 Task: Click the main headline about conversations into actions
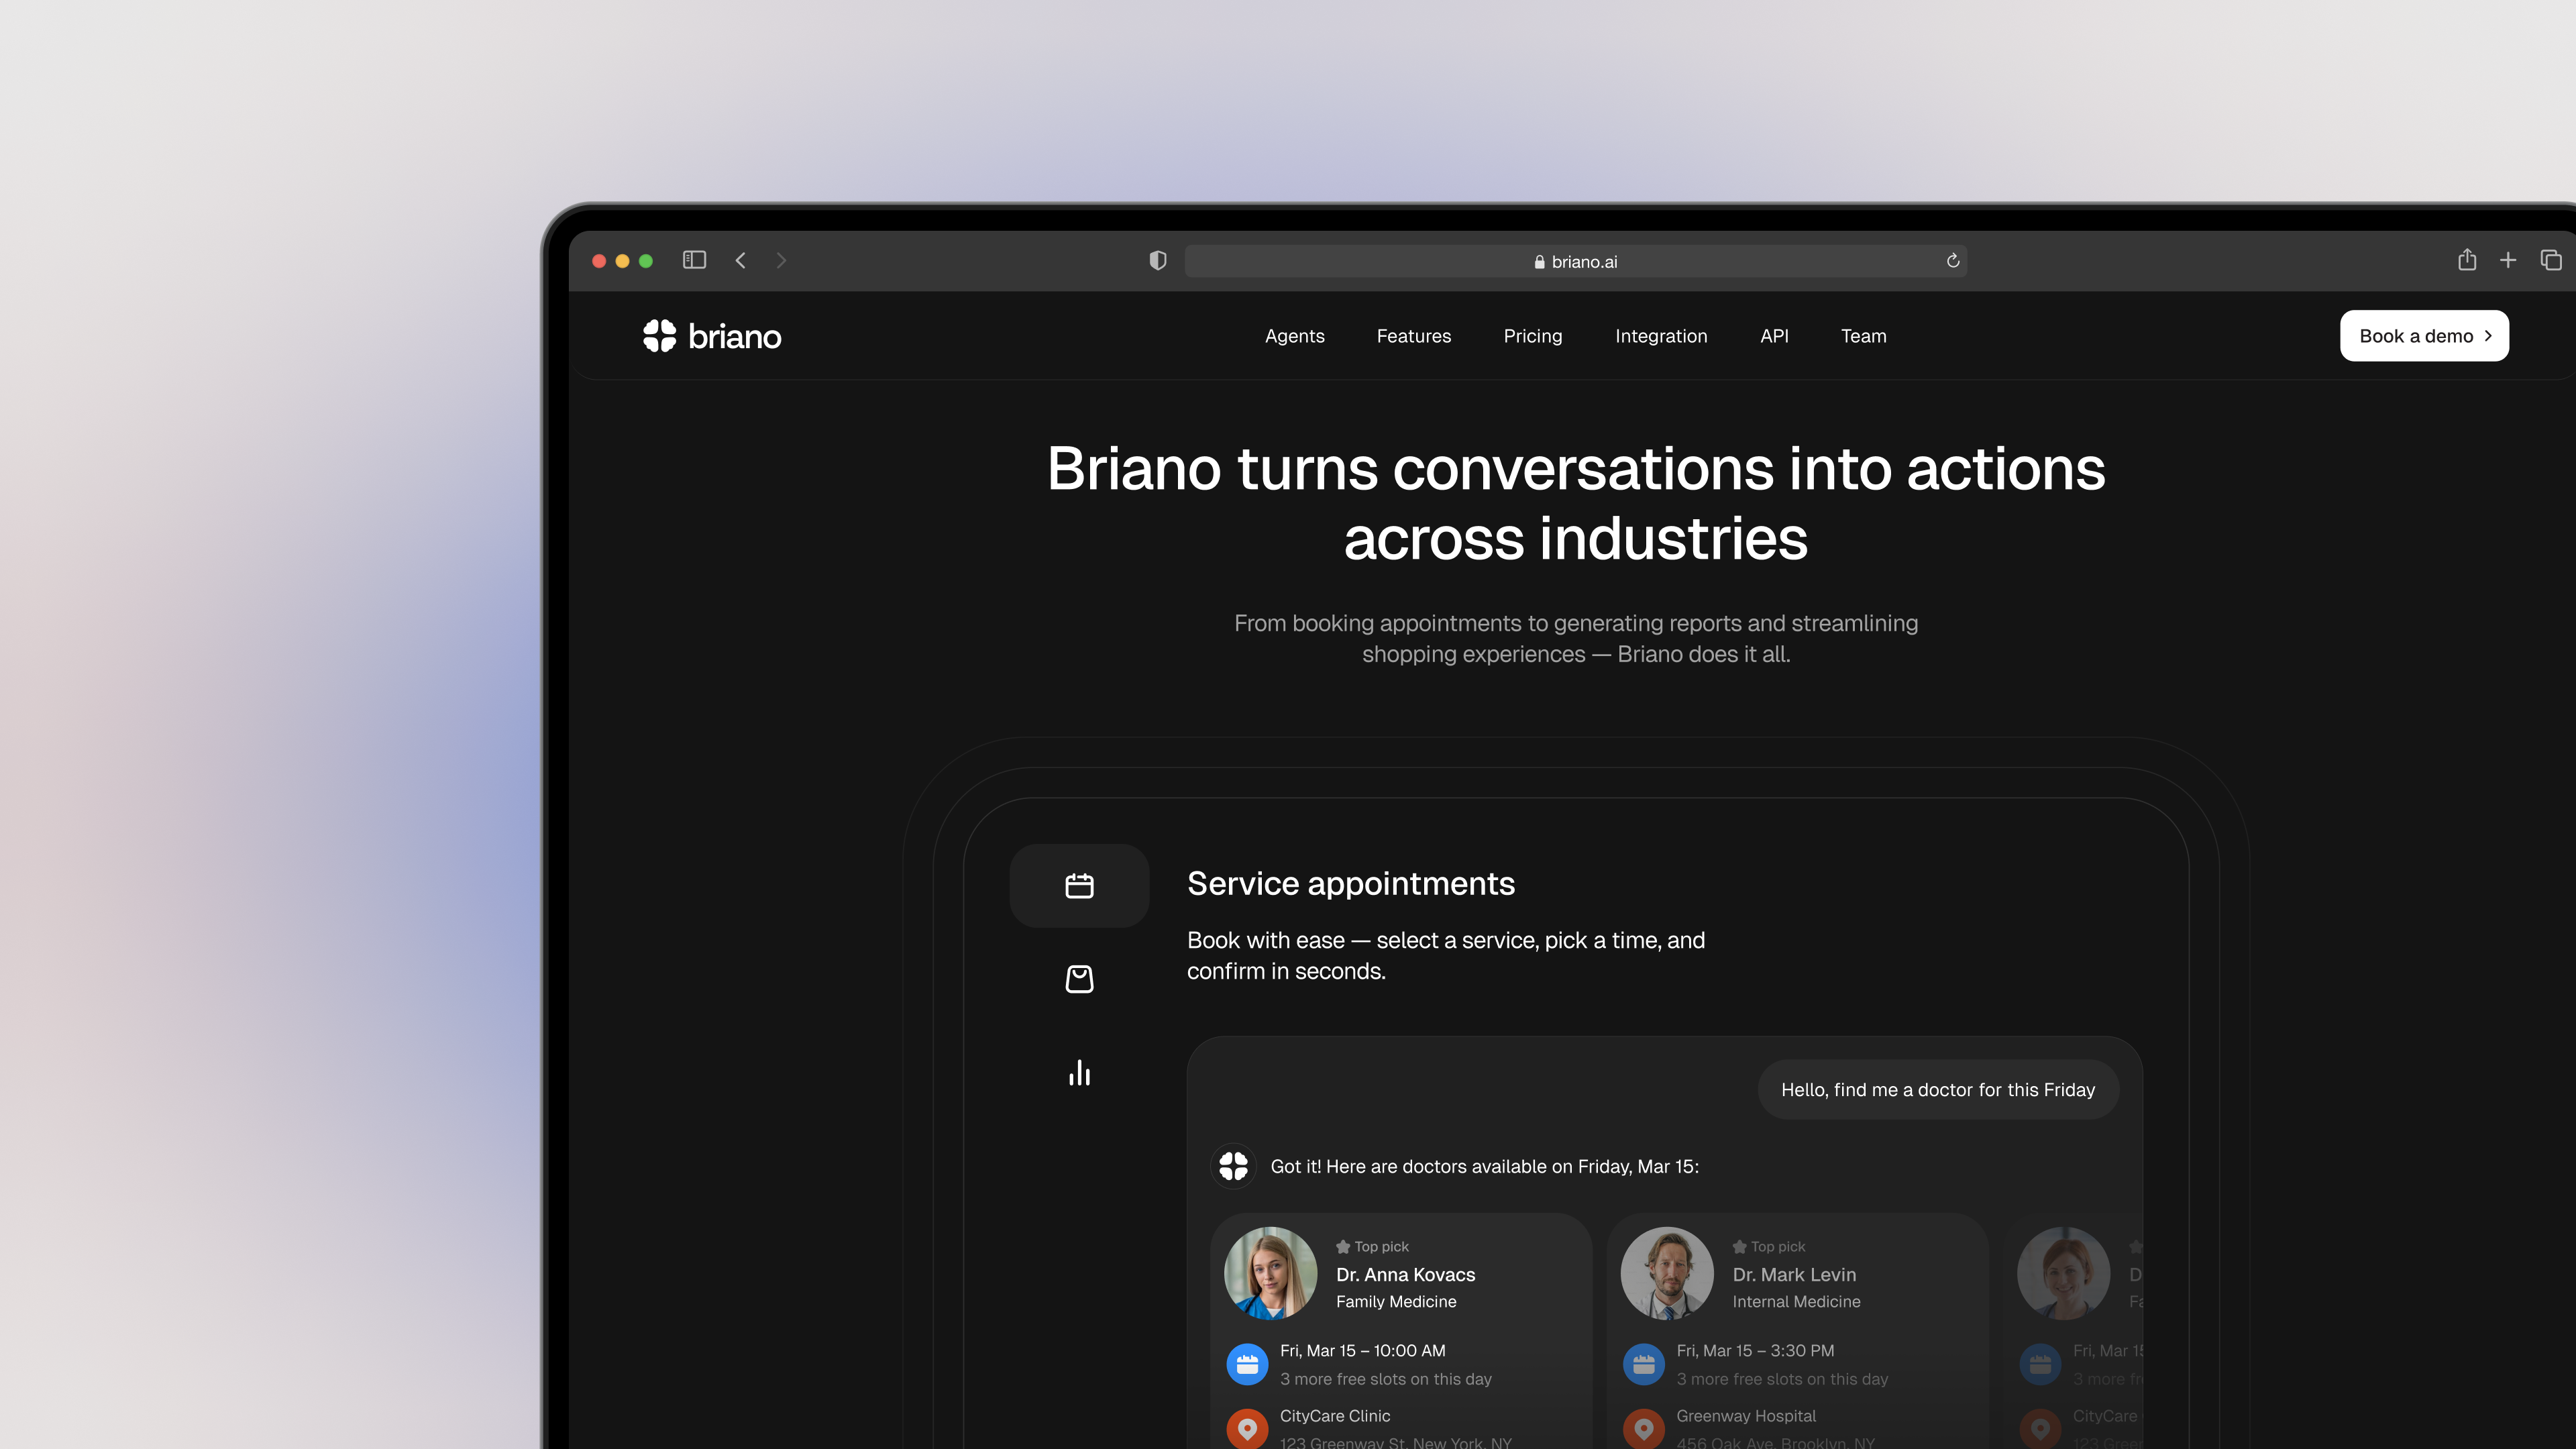1576,503
